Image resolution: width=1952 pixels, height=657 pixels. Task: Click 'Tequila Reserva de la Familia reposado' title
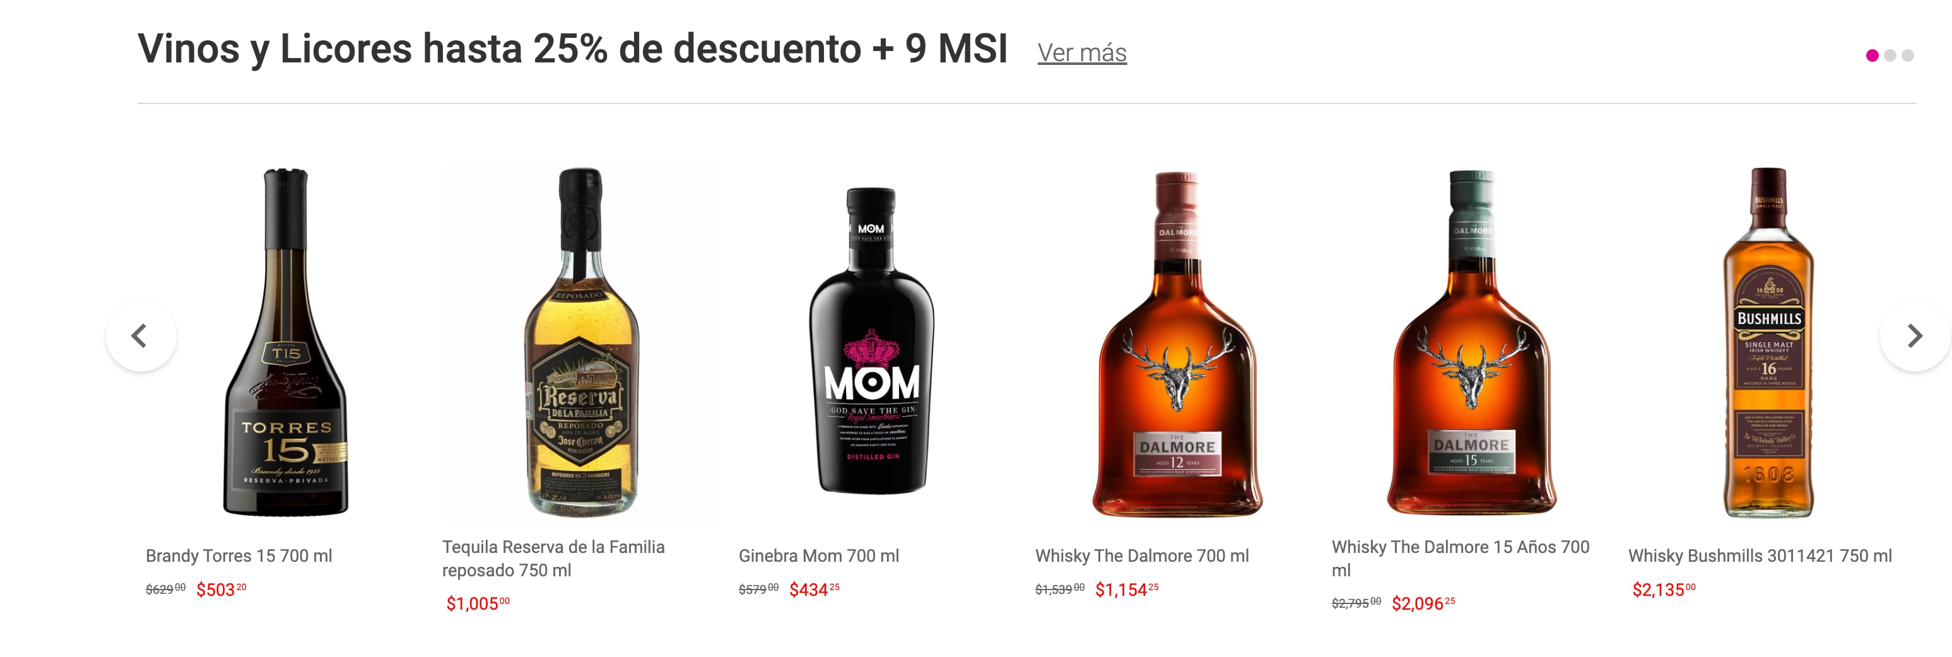click(553, 559)
